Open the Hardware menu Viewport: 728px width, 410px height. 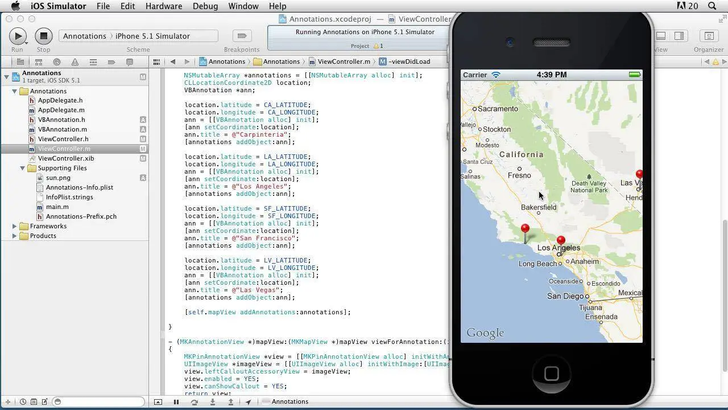click(164, 6)
